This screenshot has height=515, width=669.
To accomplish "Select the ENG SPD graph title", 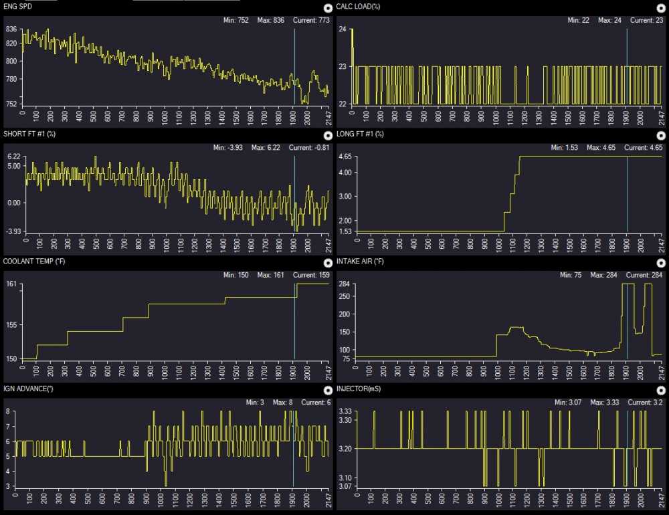I will (x=19, y=7).
